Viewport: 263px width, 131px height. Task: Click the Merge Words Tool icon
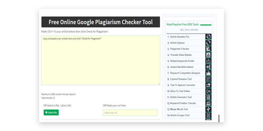(x=208, y=109)
